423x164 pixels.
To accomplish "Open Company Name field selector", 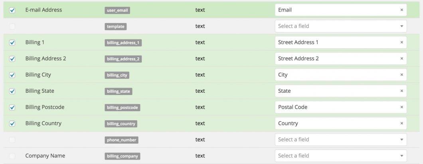I will click(x=340, y=156).
